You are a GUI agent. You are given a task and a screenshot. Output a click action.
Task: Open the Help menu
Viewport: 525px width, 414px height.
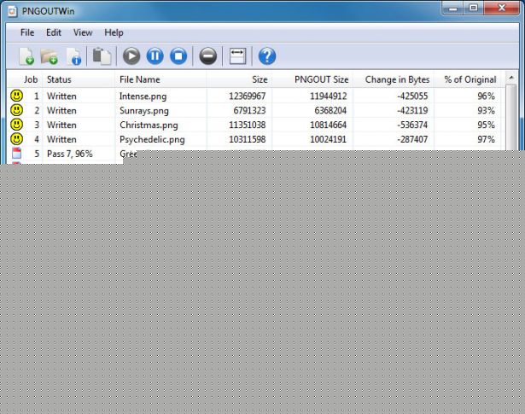[114, 32]
